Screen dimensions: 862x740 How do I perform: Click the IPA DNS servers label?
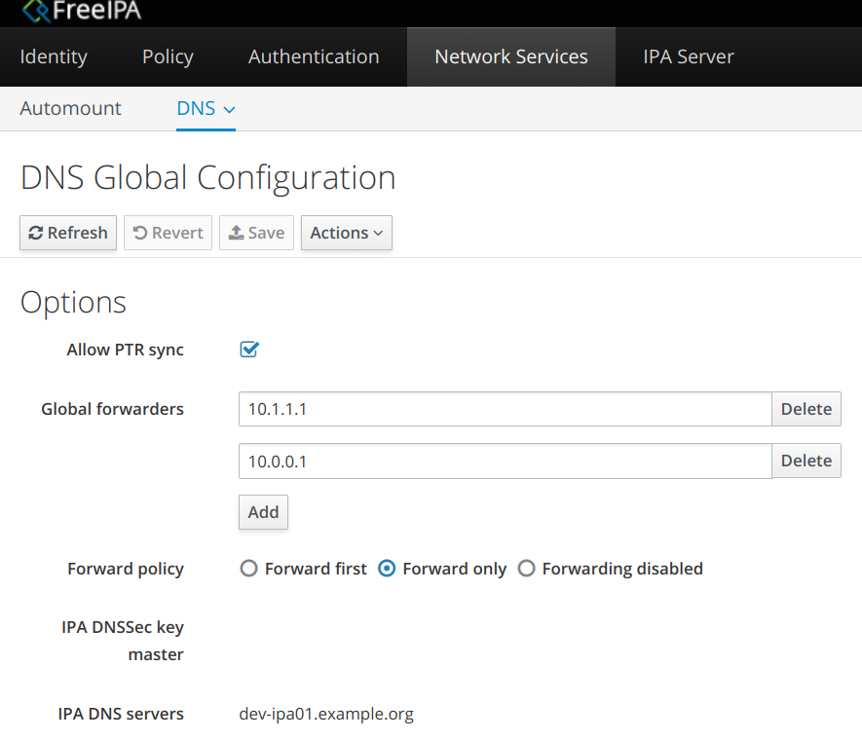(121, 714)
